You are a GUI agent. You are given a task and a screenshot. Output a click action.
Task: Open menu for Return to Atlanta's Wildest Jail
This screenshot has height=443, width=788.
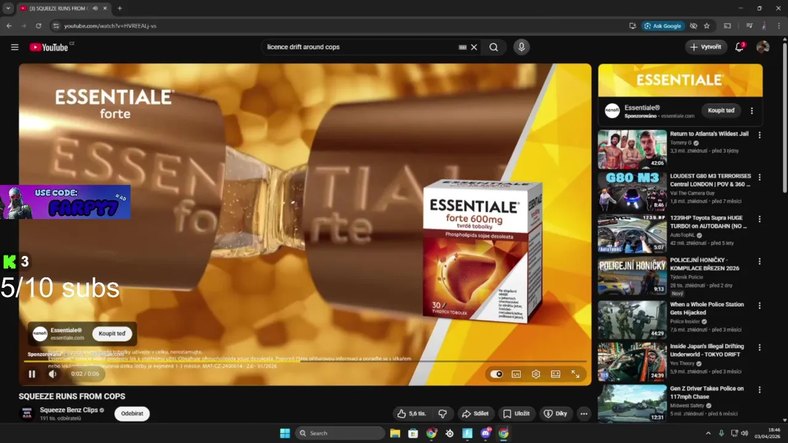coord(759,135)
